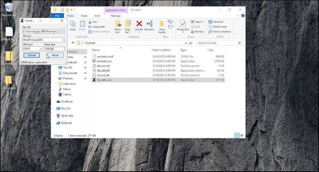Click History in the ribbon
The width and height of the screenshot is (319, 172).
pyautogui.click(x=197, y=32)
